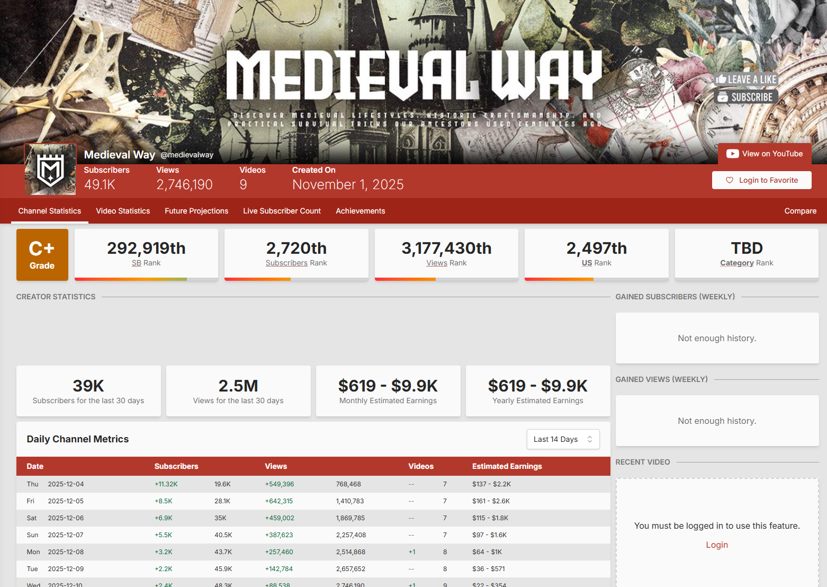The image size is (827, 587).
Task: Switch to the Video Statistics tab
Action: 123,211
